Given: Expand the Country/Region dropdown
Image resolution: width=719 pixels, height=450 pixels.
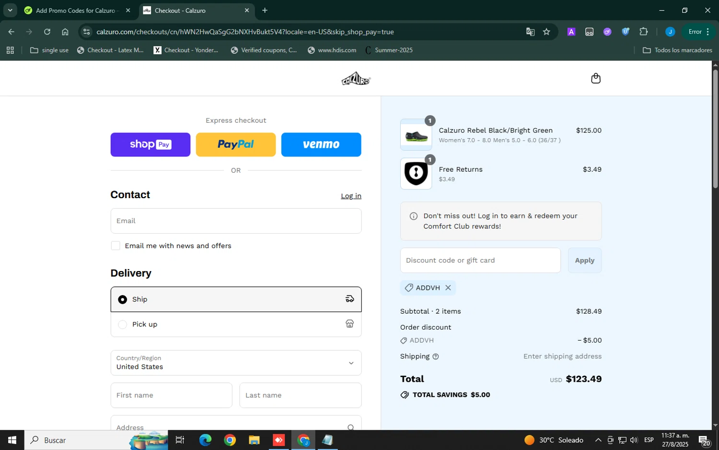Looking at the screenshot, I should tap(236, 363).
